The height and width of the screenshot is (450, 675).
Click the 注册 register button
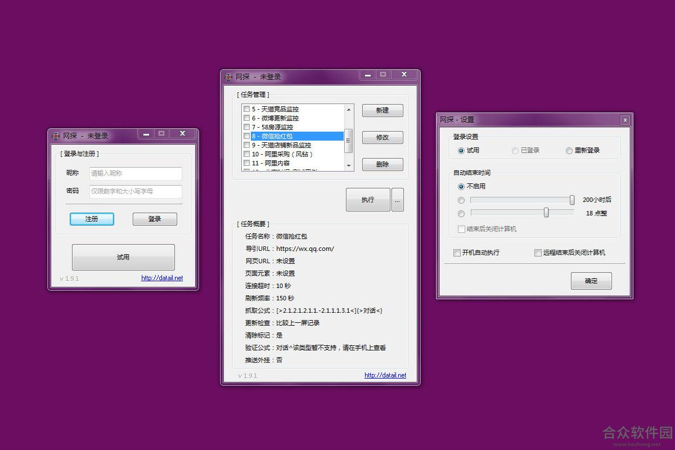92,219
